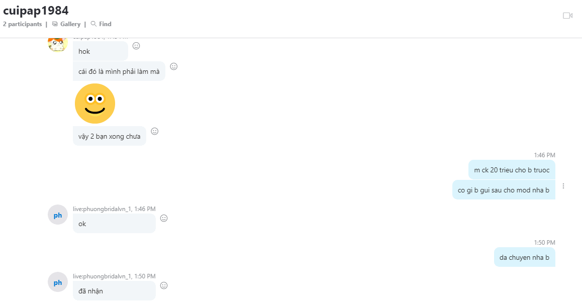The image size is (582, 304).
Task: Start a video call with cuipap1984
Action: pyautogui.click(x=567, y=16)
